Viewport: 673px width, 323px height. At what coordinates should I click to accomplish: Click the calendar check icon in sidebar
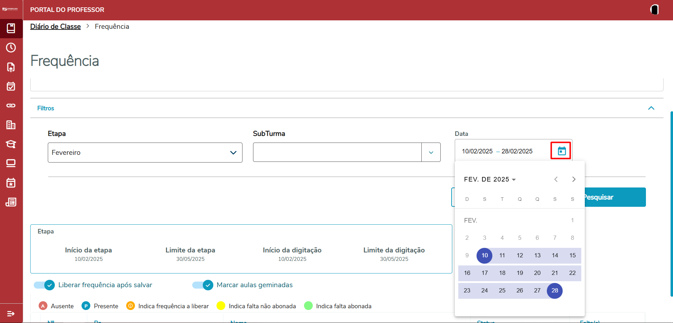[11, 86]
